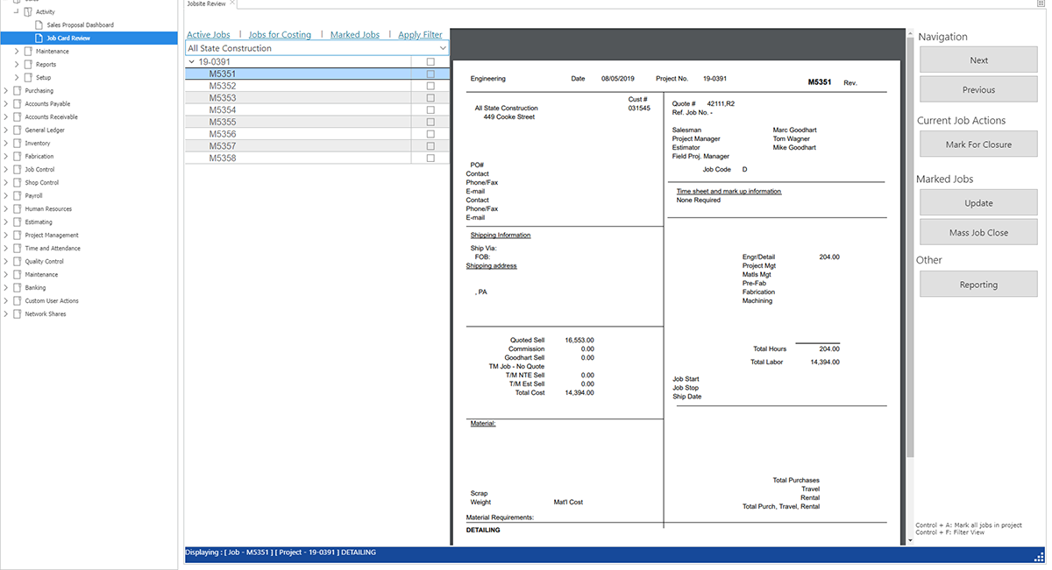Image resolution: width=1052 pixels, height=570 pixels.
Task: Switch to the Jobsite Review tab
Action: click(206, 4)
